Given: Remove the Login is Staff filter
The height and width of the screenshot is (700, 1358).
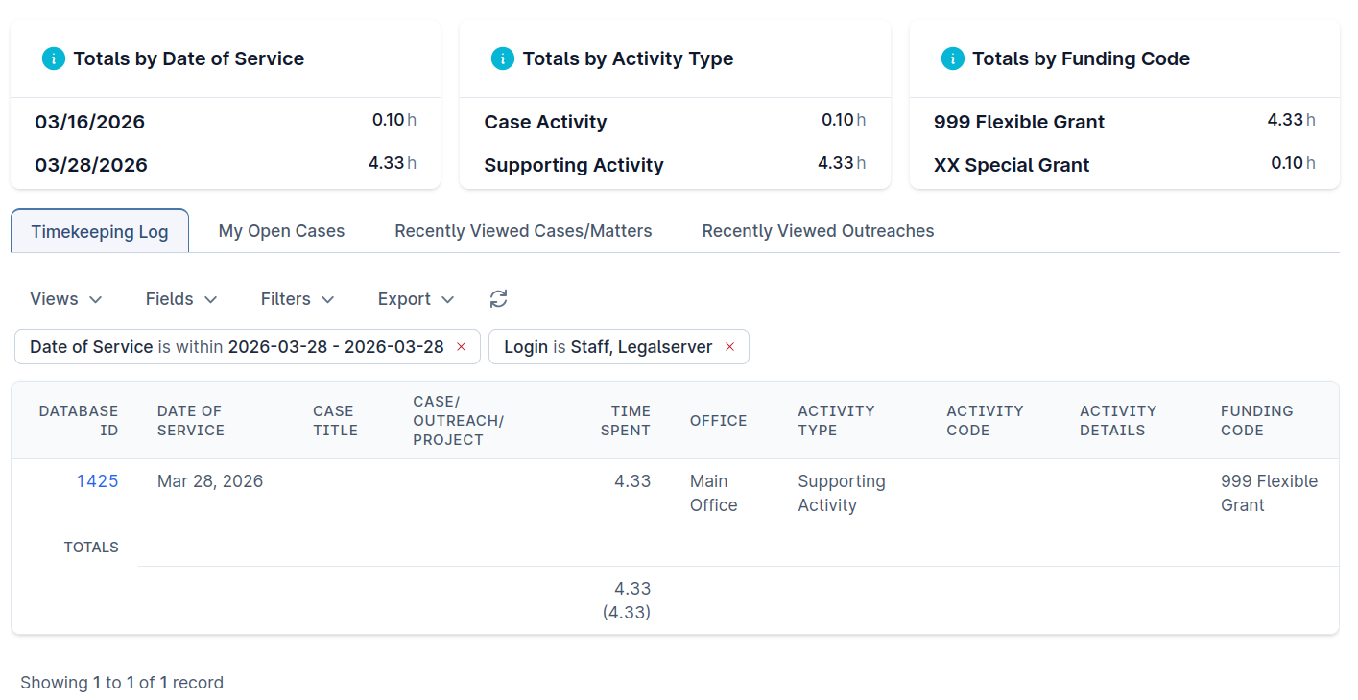Looking at the screenshot, I should [x=729, y=347].
